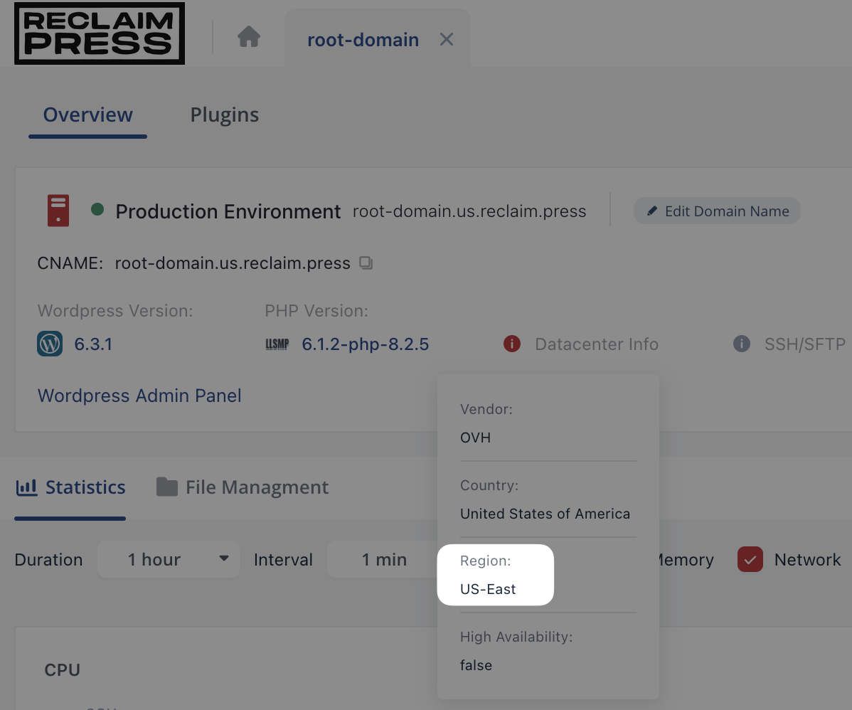Open the Interval dropdown set to 1 min
This screenshot has height=710, width=852.
[x=384, y=559]
